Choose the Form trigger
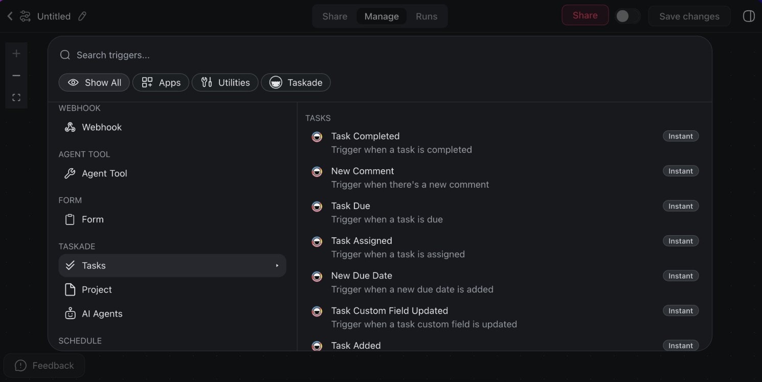Viewport: 762px width, 382px height. click(93, 219)
